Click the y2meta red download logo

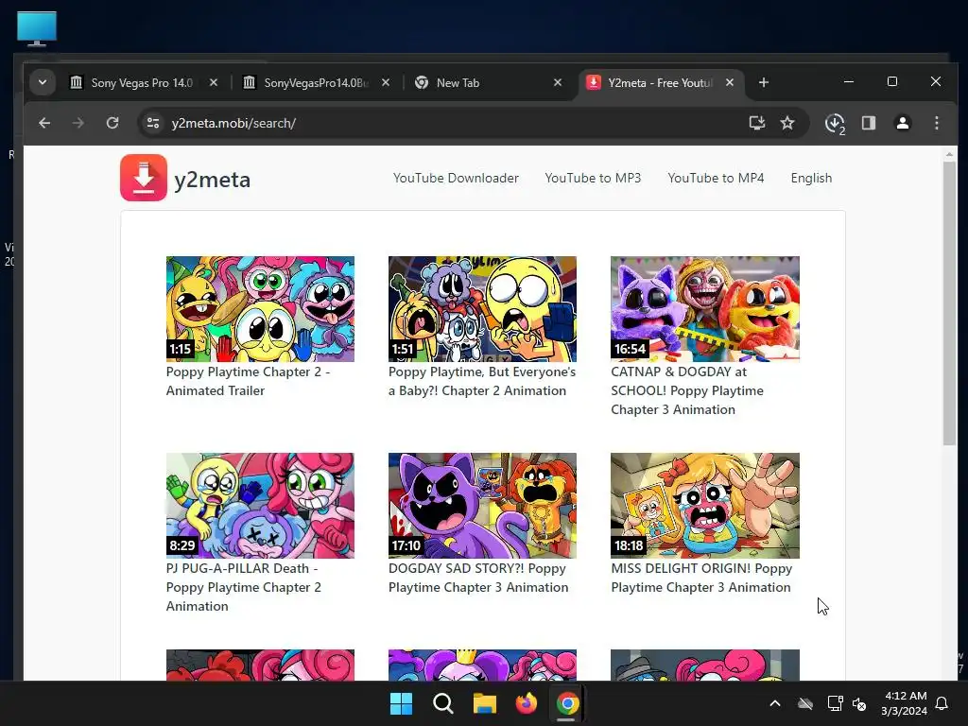tap(144, 178)
